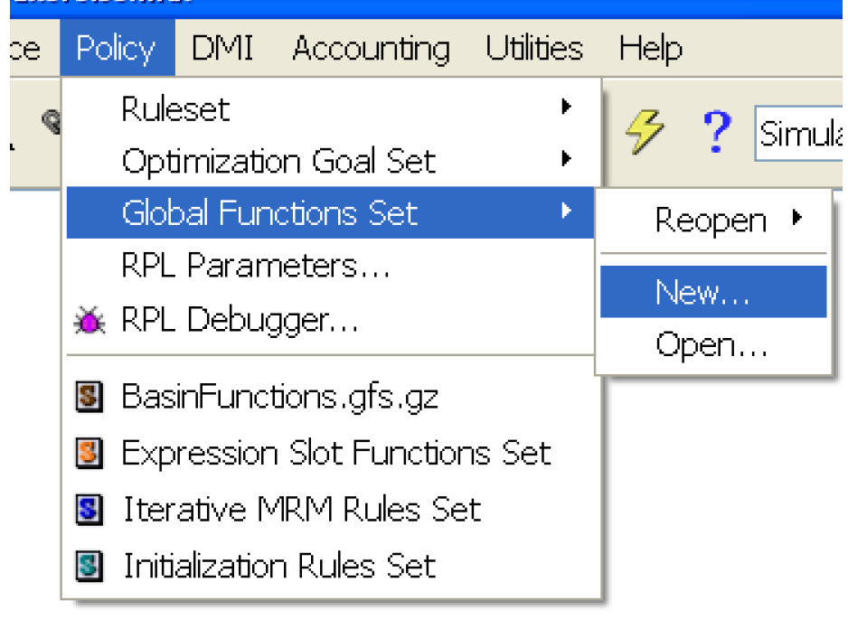This screenshot has height=629, width=848.
Task: Open the Utilities menu
Action: (533, 49)
